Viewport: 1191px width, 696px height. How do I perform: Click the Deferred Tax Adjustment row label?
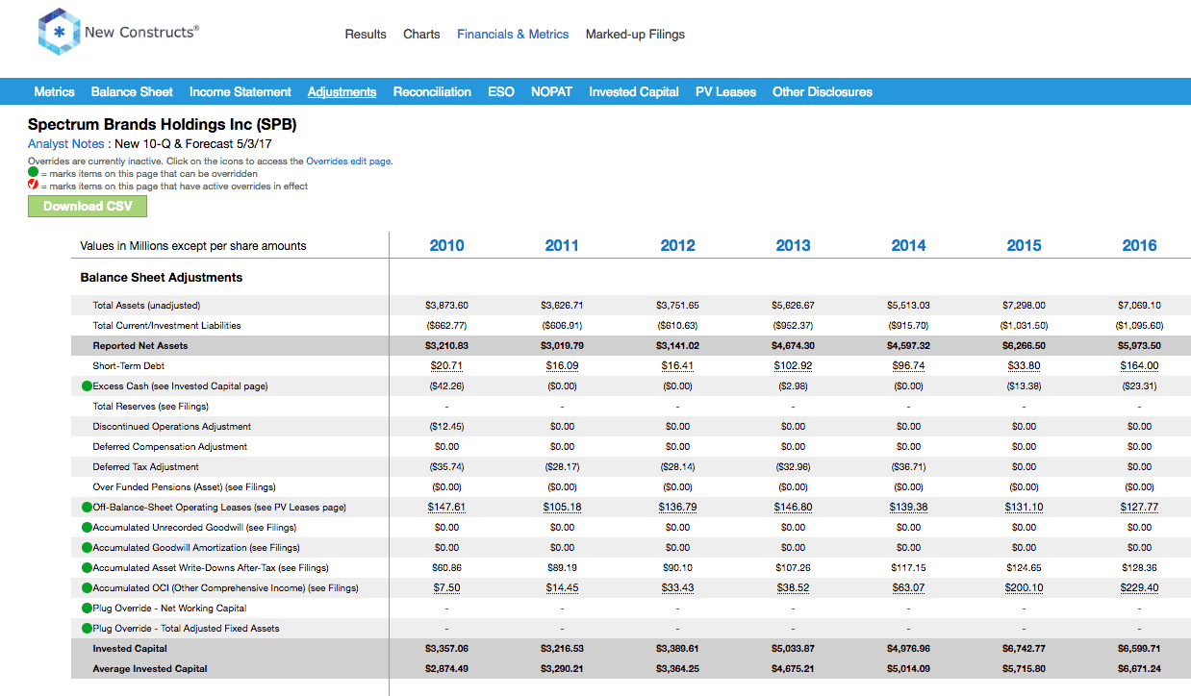[147, 467]
